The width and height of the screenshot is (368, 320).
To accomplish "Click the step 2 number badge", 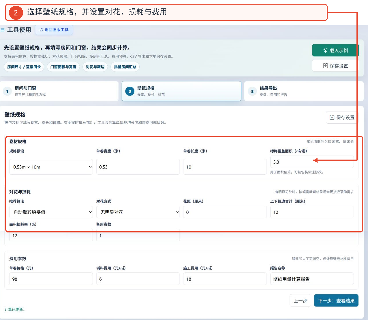I will (130, 91).
